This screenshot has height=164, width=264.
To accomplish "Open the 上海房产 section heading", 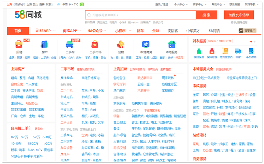I will (x=18, y=69).
